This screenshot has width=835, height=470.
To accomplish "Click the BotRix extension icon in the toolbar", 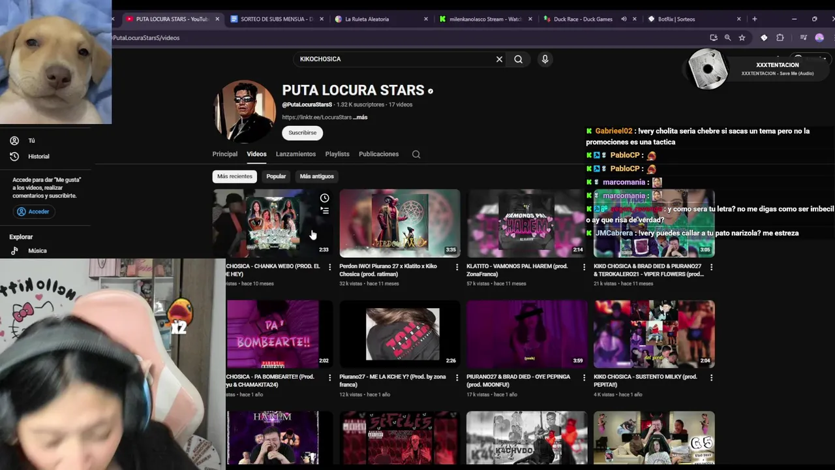I will [764, 38].
